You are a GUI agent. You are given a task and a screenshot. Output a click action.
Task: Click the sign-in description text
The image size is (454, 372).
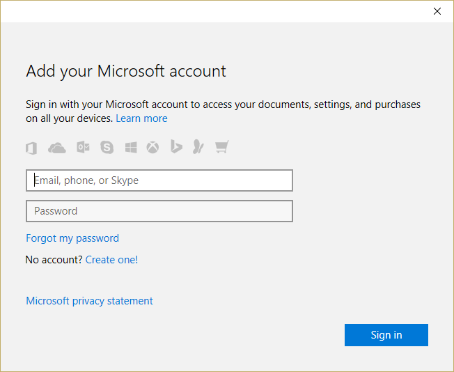coord(223,105)
